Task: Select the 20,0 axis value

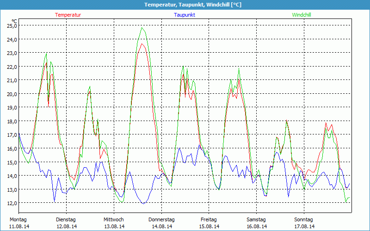Action: 12,94
